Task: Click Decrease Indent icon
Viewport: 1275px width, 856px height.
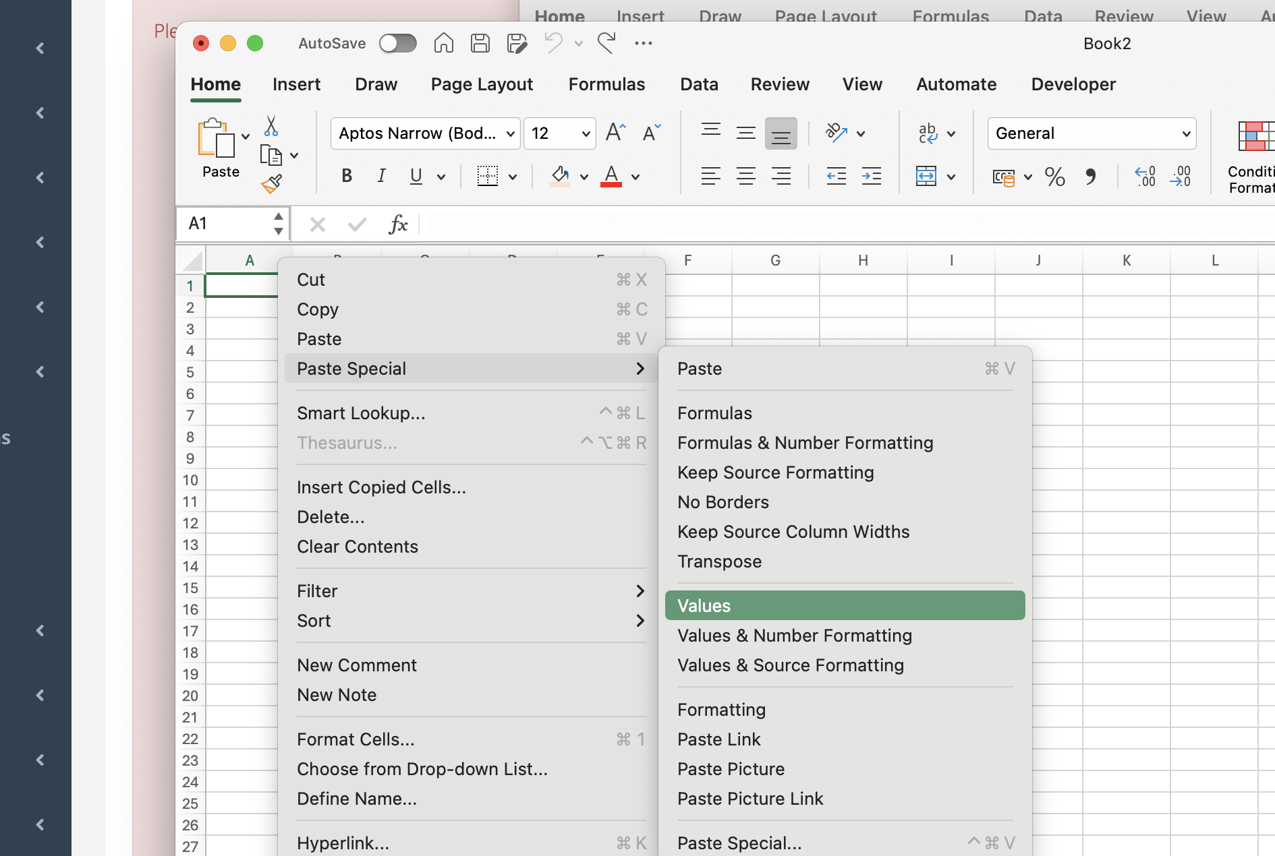Action: (x=837, y=176)
